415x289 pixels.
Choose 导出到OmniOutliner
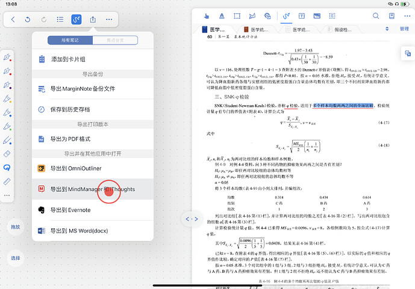pyautogui.click(x=93, y=168)
